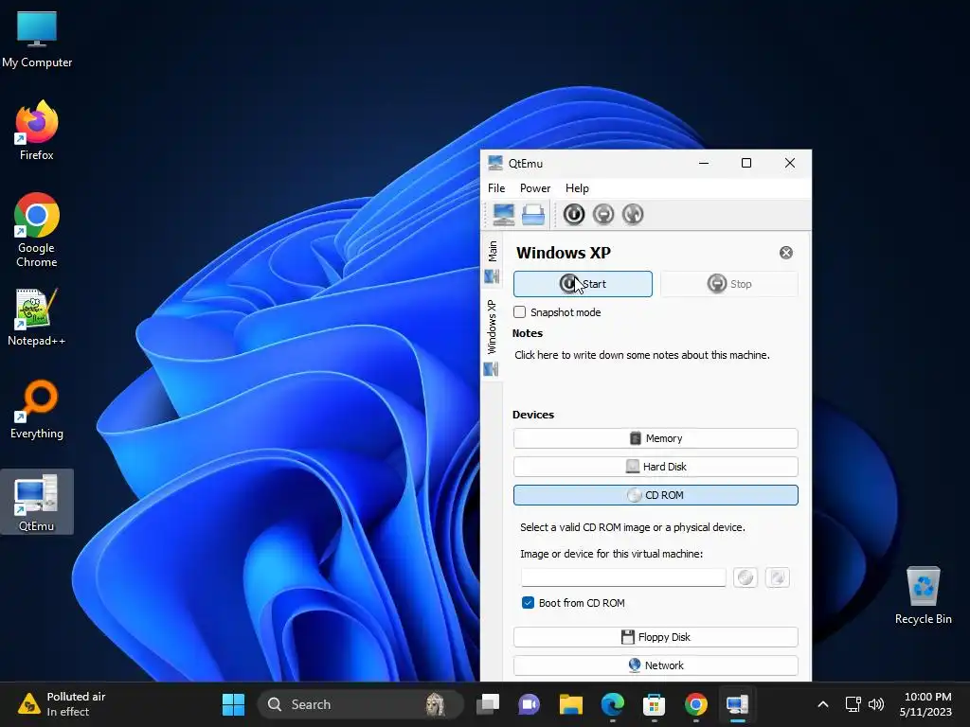Image resolution: width=970 pixels, height=727 pixels.
Task: Select the Recycle Bin desktop icon
Action: 923,594
